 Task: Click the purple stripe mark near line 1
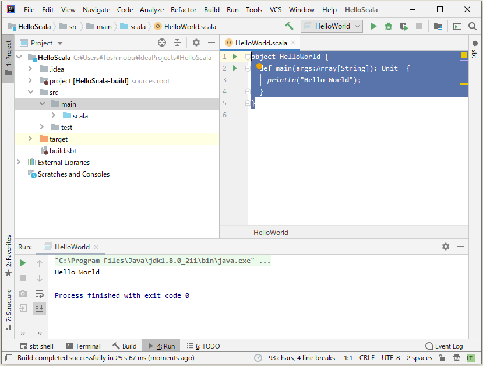click(464, 61)
